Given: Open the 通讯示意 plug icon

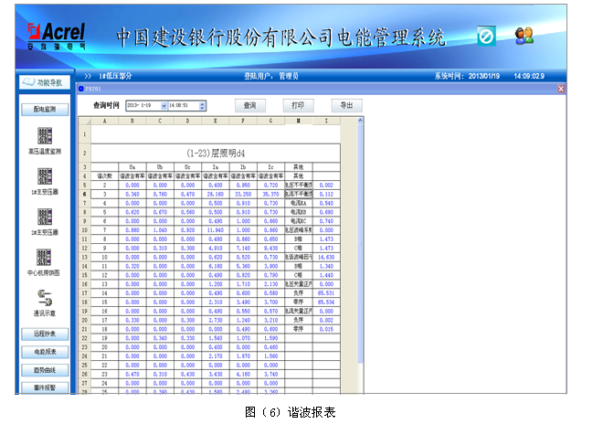Looking at the screenshot, I should pyautogui.click(x=45, y=298).
